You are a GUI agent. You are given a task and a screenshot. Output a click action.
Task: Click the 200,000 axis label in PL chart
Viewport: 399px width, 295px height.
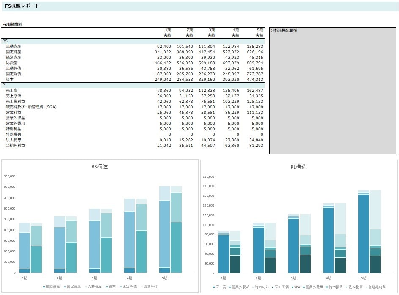click(208, 177)
